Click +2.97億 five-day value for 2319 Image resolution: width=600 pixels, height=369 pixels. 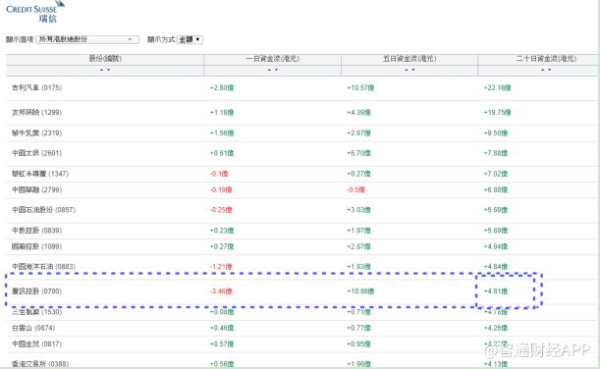(358, 132)
